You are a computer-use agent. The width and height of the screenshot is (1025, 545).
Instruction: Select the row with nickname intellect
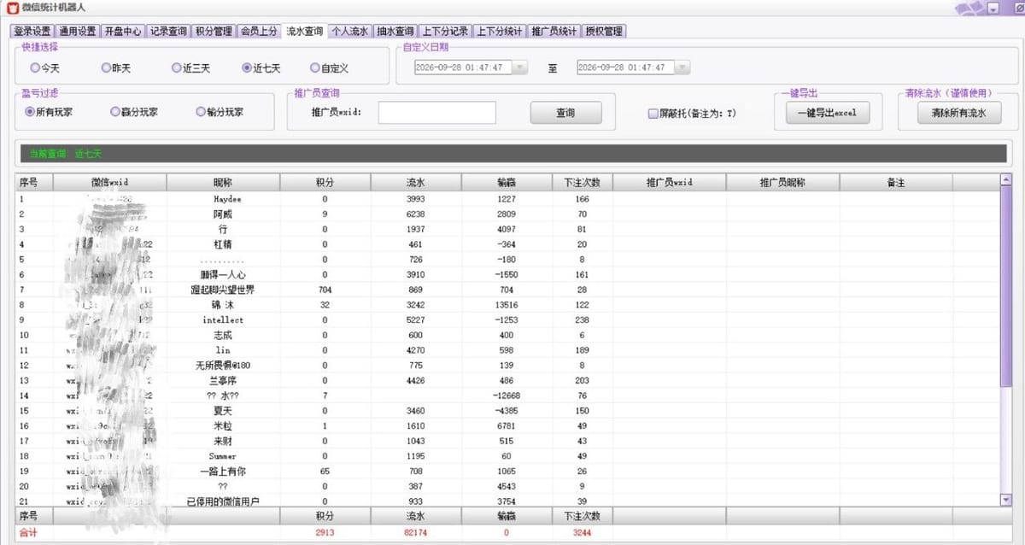coord(507,320)
